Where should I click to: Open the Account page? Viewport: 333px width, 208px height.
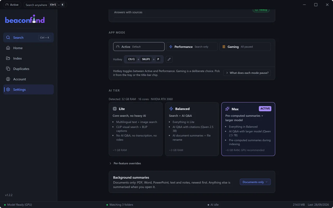click(x=28, y=79)
